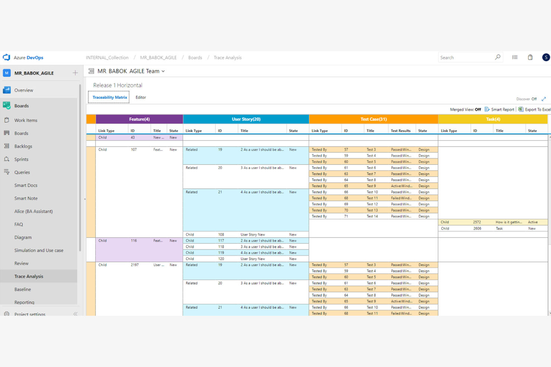Switch to the Editor tab

coord(141,97)
